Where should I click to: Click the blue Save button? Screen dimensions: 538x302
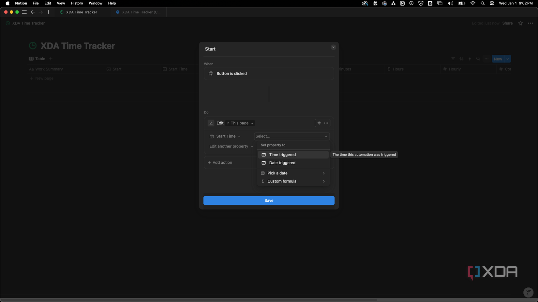(x=269, y=200)
